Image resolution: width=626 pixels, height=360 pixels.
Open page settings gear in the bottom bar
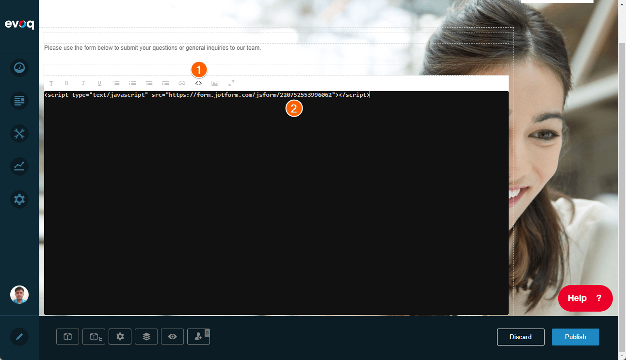pyautogui.click(x=120, y=336)
